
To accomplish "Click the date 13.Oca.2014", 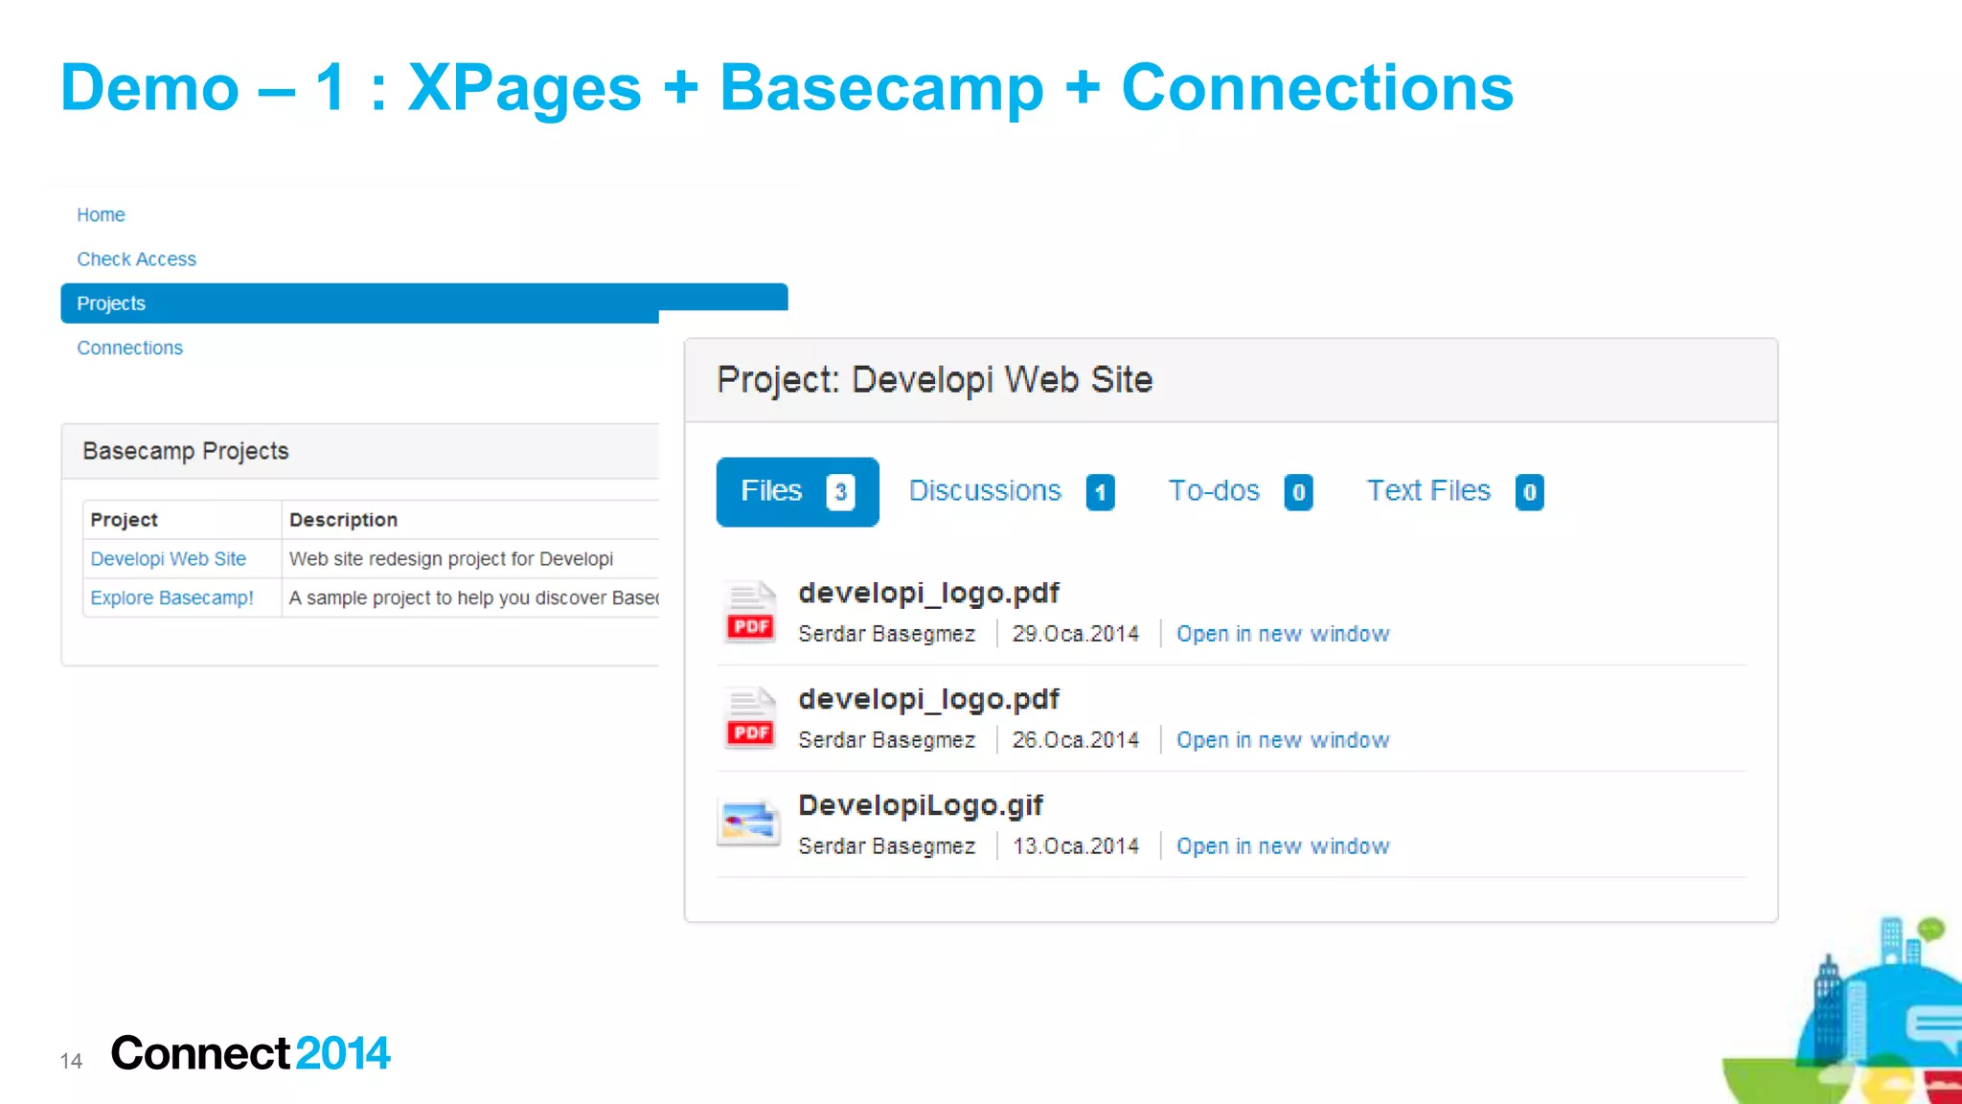I will 1076,846.
